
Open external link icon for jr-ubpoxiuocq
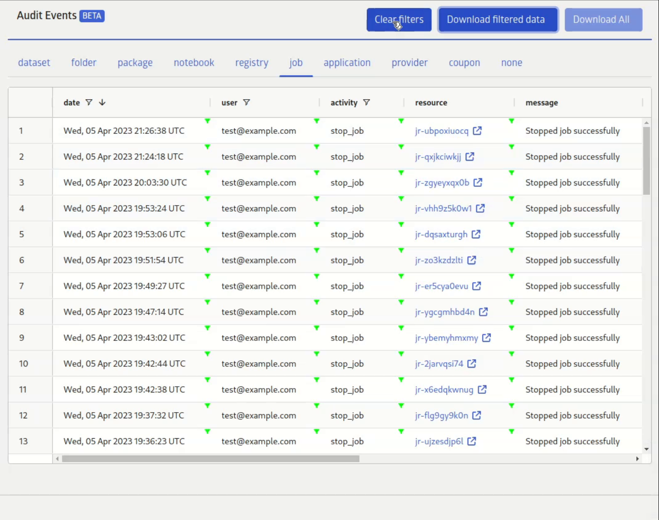(477, 130)
